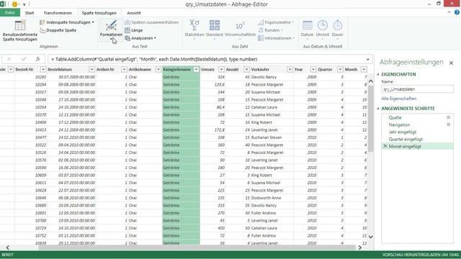Switch to the Start ribbon tab

(x=30, y=13)
